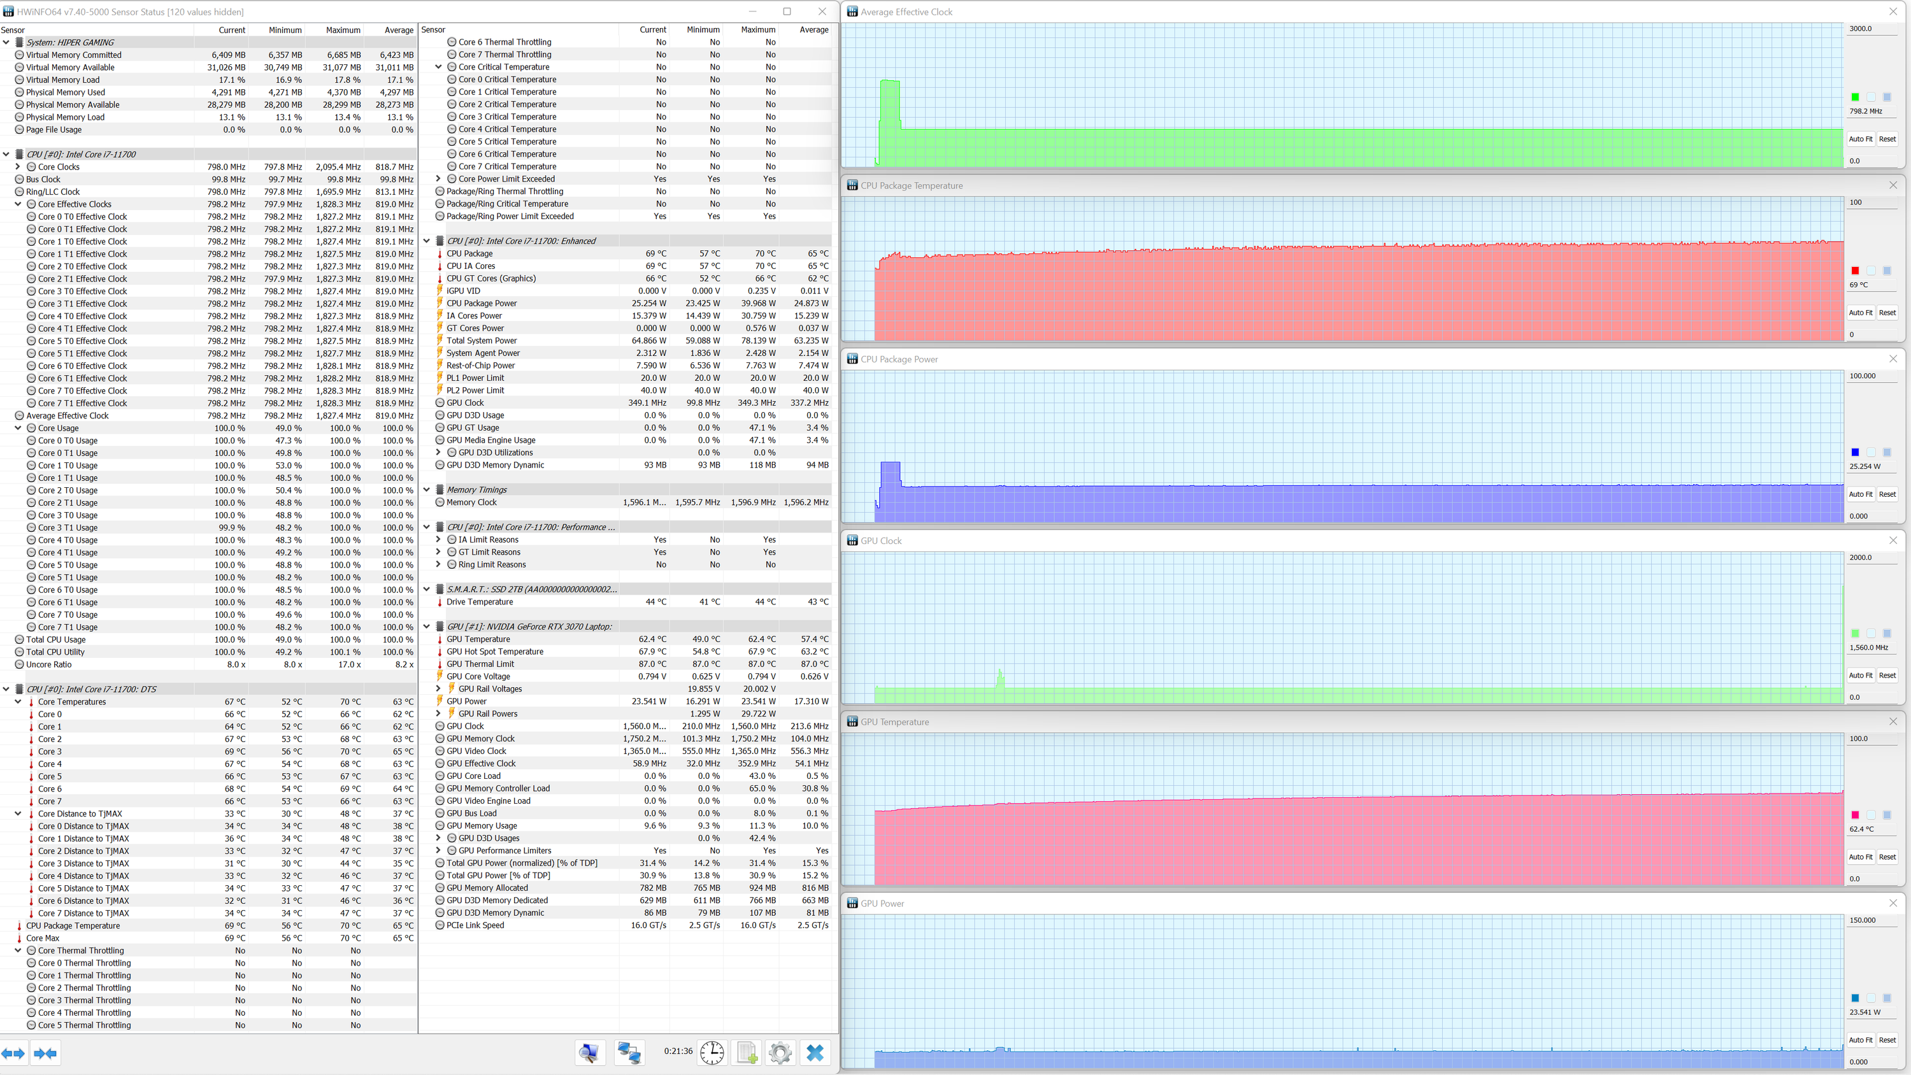Open the remote monitoring computers icon
The width and height of the screenshot is (1911, 1075).
coord(629,1052)
